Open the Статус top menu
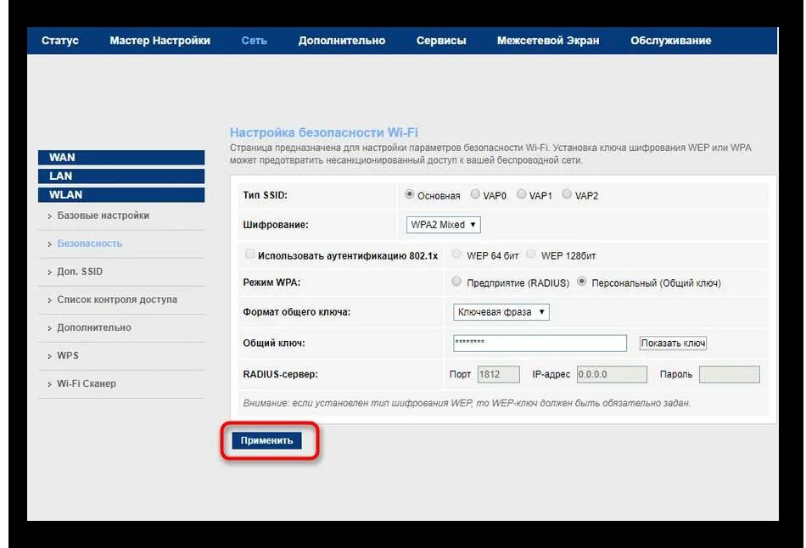The image size is (806, 548). [x=59, y=41]
